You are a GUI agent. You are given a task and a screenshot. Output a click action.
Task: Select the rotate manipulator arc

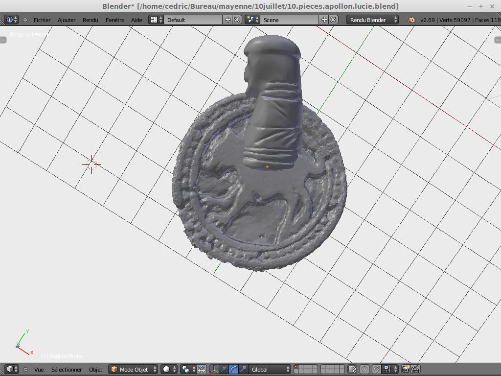pos(233,369)
